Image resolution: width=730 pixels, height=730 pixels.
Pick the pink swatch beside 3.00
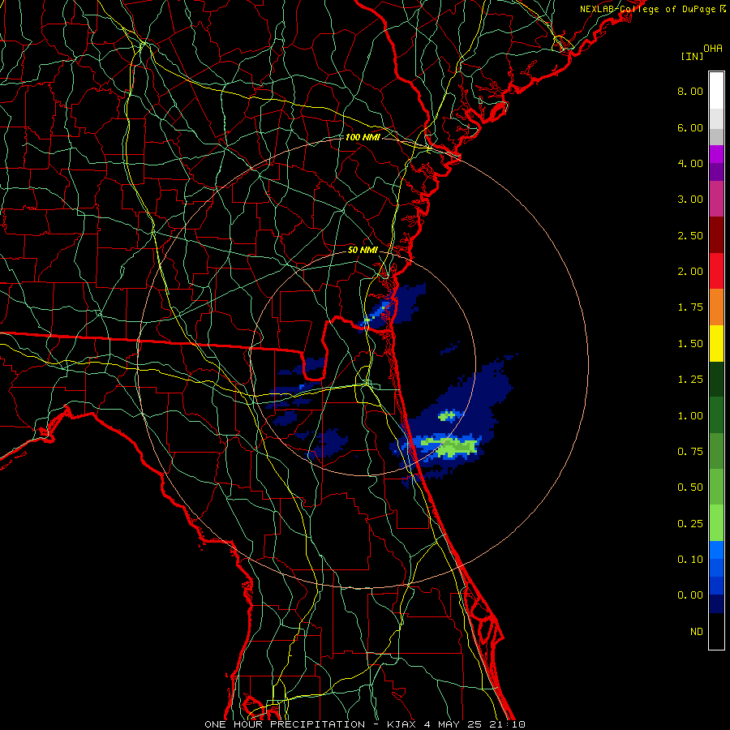tap(716, 200)
